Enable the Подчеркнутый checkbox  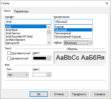click(x=9, y=53)
